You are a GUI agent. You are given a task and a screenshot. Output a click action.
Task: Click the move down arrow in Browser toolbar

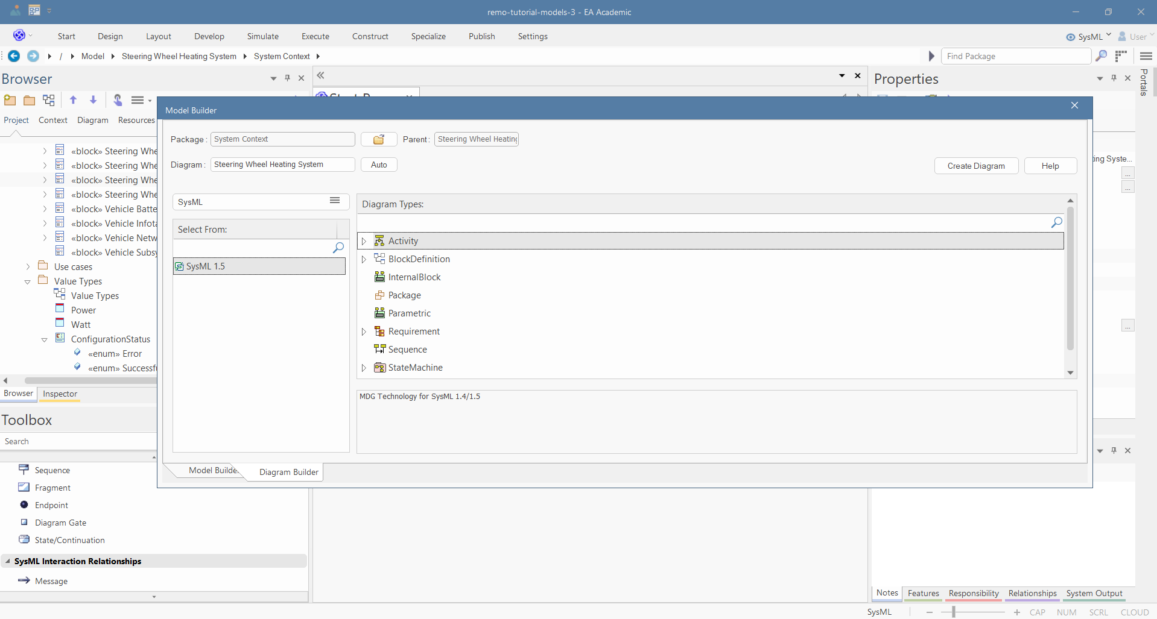(93, 100)
